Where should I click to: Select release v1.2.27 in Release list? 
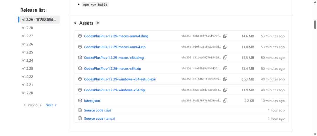[x=28, y=36]
